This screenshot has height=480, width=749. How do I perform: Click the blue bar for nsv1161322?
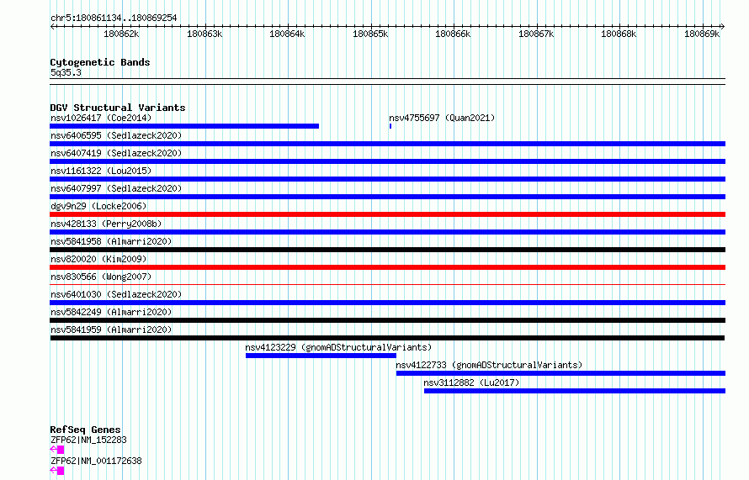tap(387, 179)
